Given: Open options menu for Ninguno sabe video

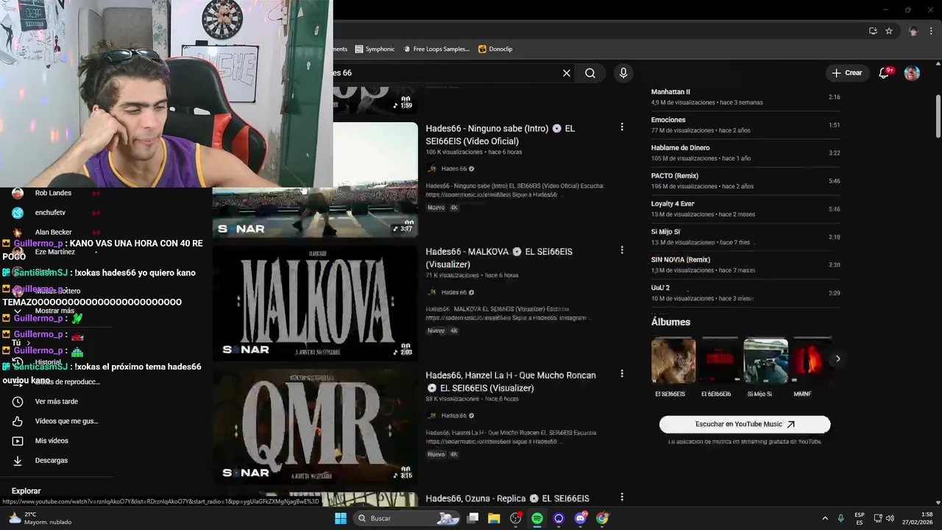Looking at the screenshot, I should tap(622, 127).
